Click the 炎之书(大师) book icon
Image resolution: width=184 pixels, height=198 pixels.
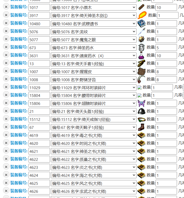[141, 167]
